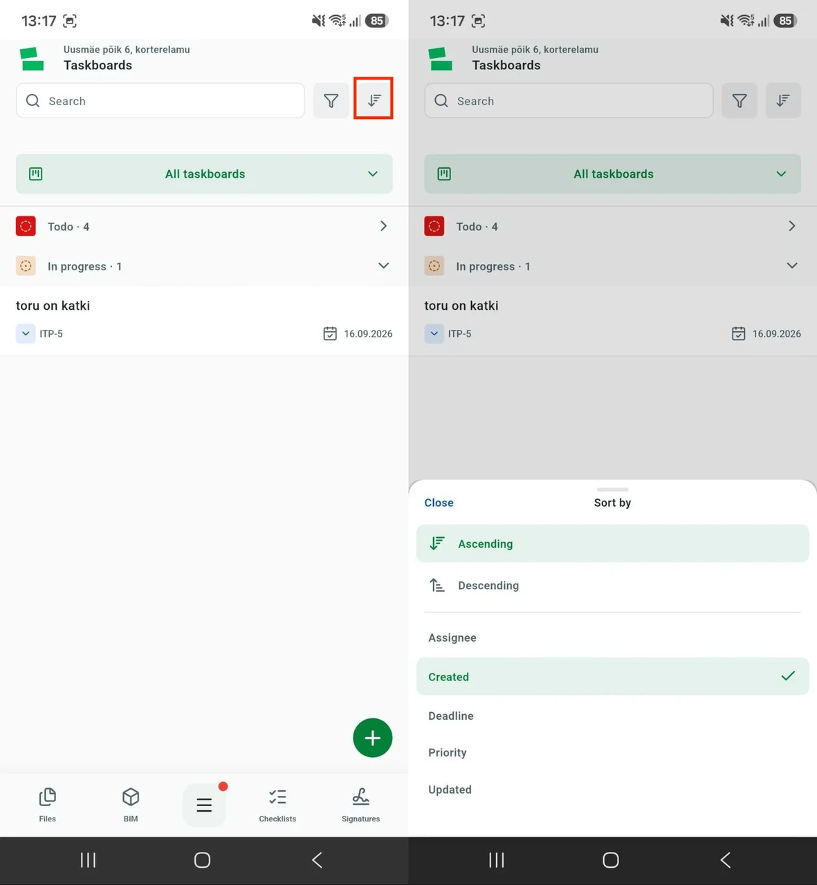Sort tasks by Priority
This screenshot has height=885, width=817.
coord(612,752)
